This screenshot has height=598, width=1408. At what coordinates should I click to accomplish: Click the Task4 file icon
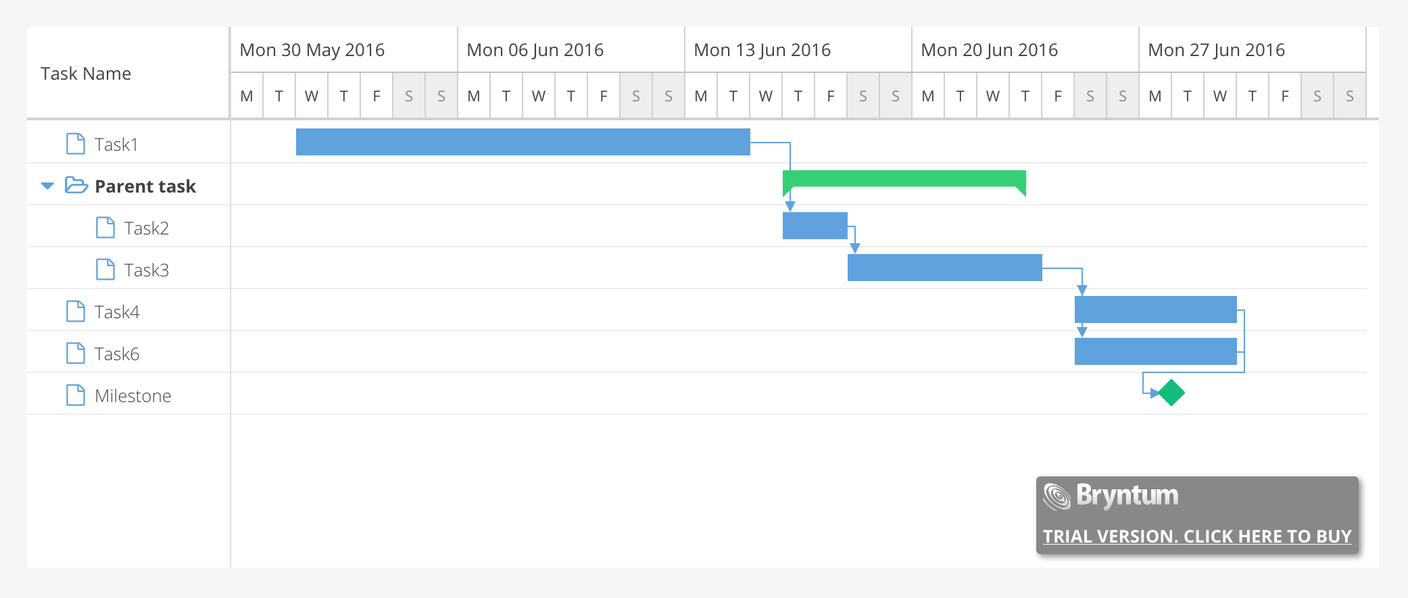tap(76, 312)
